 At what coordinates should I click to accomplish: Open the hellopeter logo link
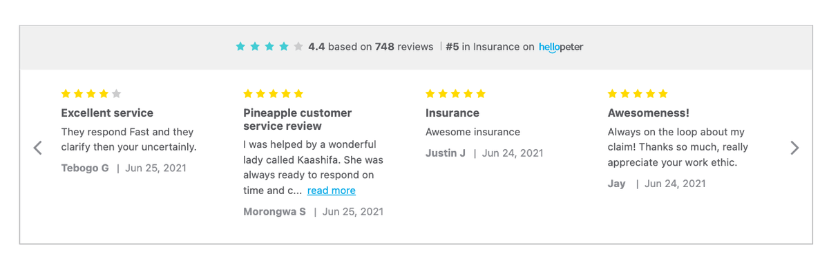(561, 47)
